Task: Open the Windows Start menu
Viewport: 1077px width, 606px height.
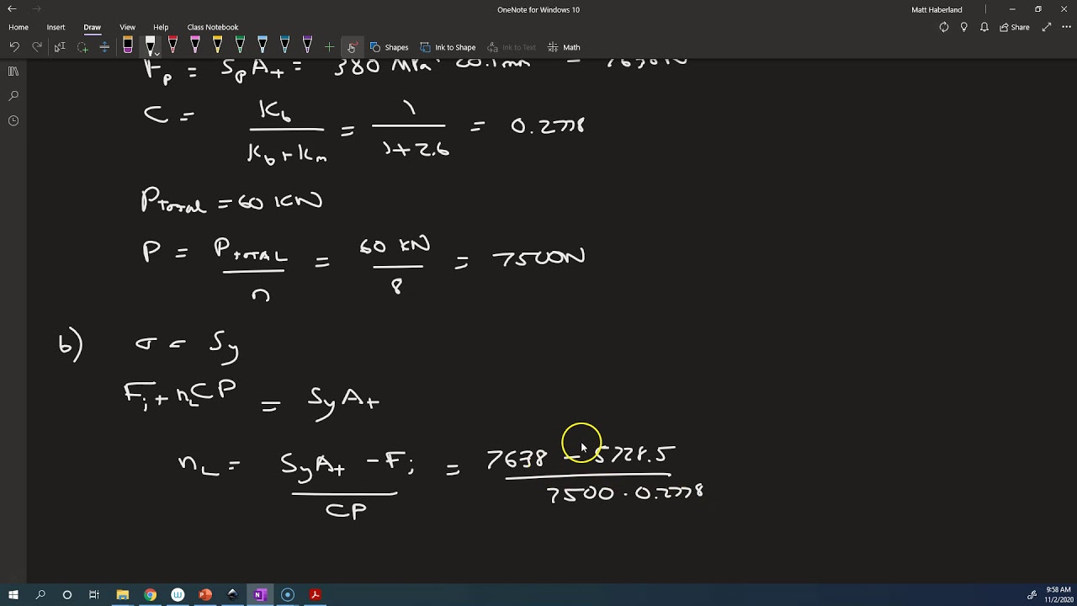Action: pyautogui.click(x=13, y=595)
